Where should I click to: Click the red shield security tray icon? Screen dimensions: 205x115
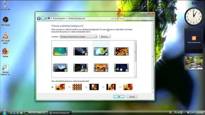[170, 113]
